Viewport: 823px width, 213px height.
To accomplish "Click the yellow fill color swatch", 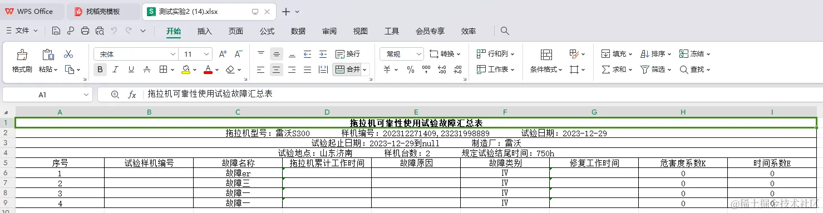I will click(x=186, y=70).
